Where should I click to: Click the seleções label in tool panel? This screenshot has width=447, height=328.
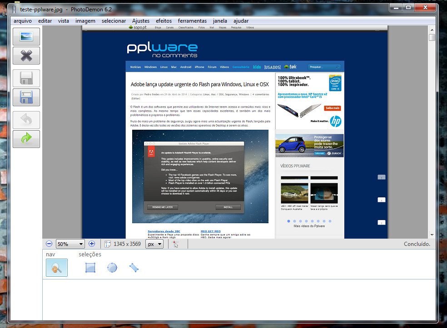click(90, 254)
